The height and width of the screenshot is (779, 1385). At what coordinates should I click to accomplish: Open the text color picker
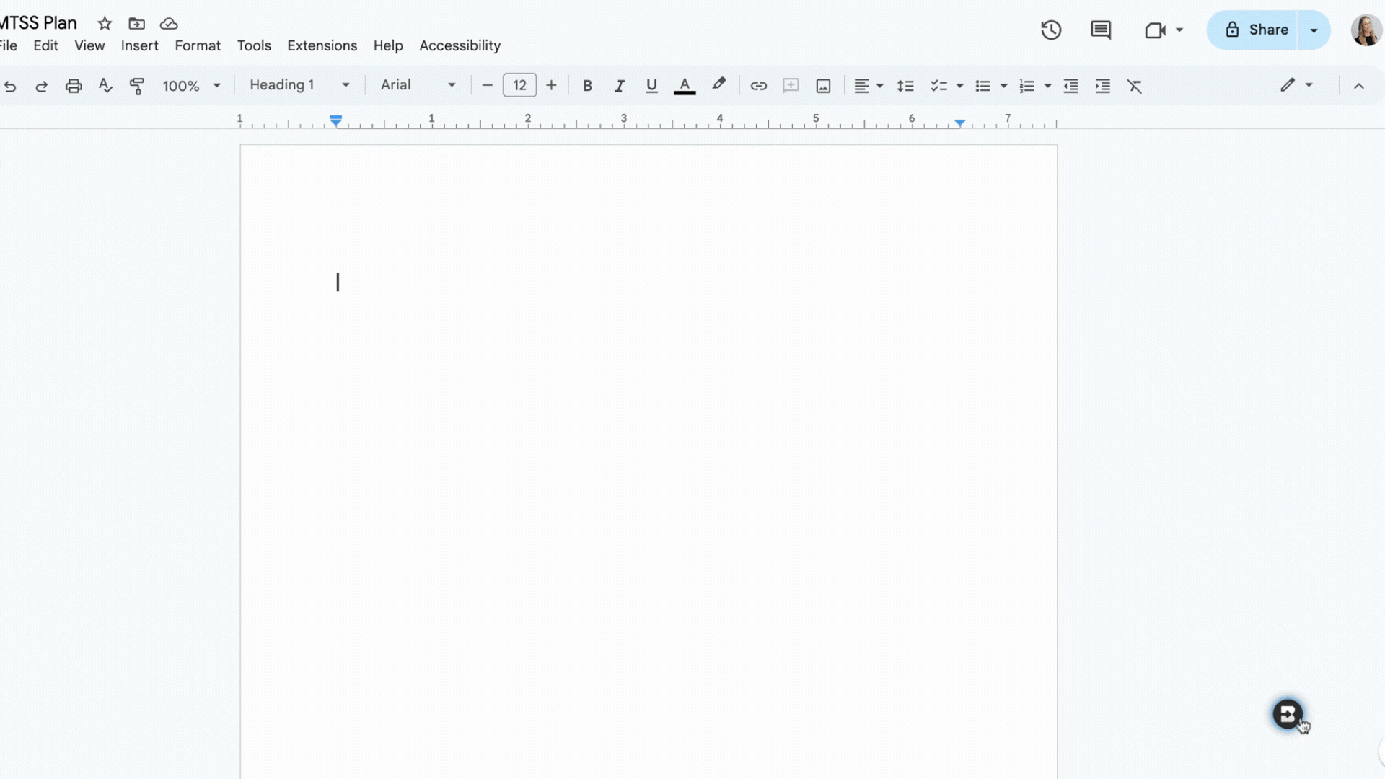685,86
